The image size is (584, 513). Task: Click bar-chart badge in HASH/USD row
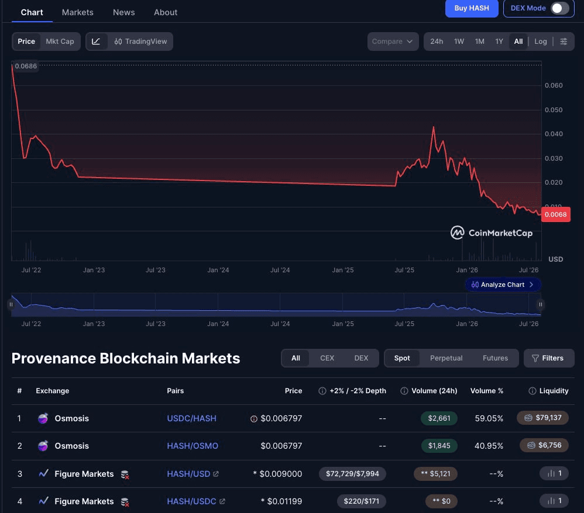(x=554, y=473)
